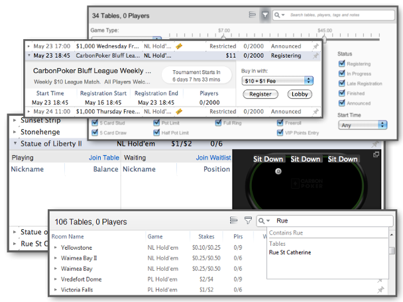The width and height of the screenshot is (403, 302).
Task: Expand the Yellowstone table row
Action: pyautogui.click(x=56, y=248)
